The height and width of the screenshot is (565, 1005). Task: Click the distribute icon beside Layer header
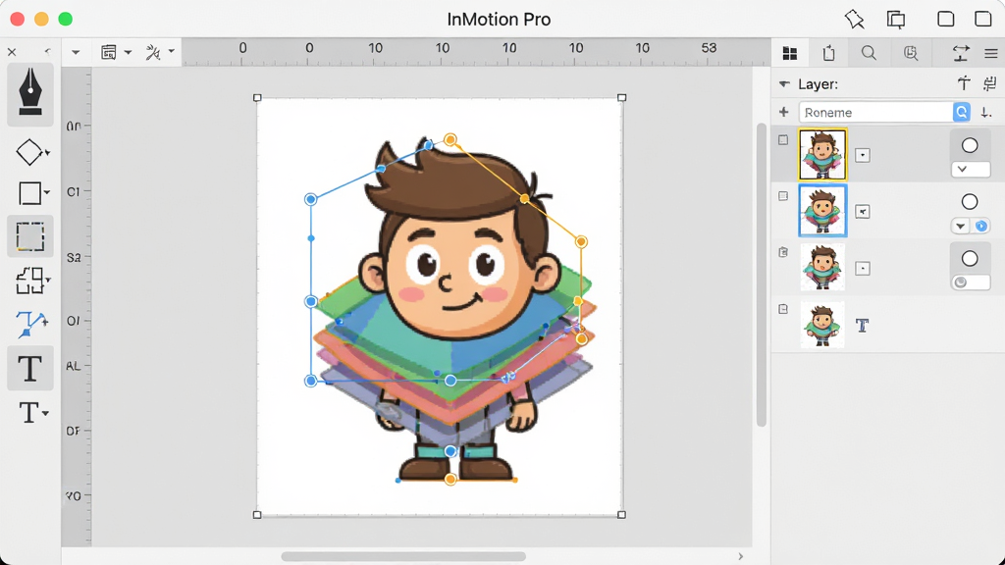989,83
